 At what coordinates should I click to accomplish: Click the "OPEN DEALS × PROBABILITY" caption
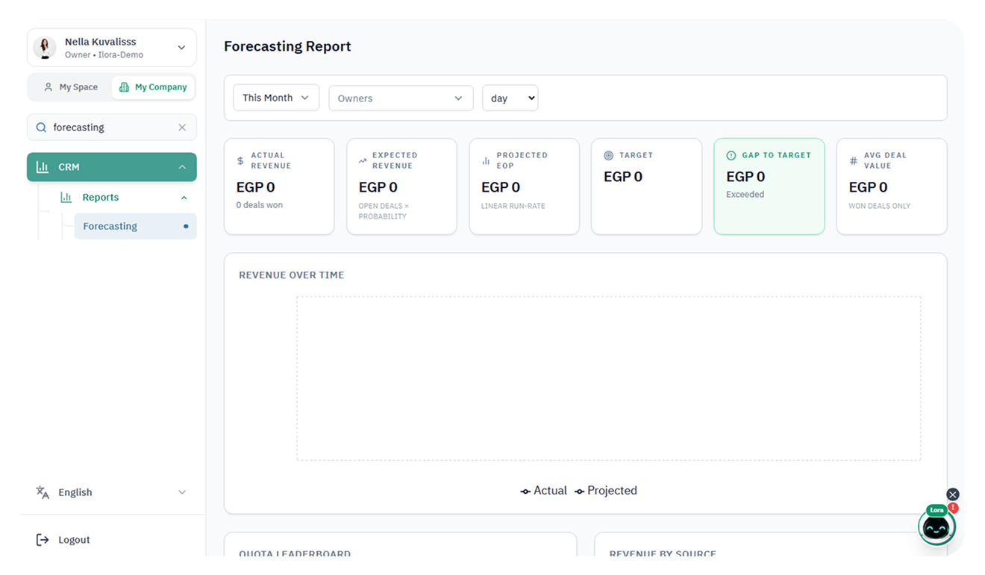pyautogui.click(x=384, y=211)
